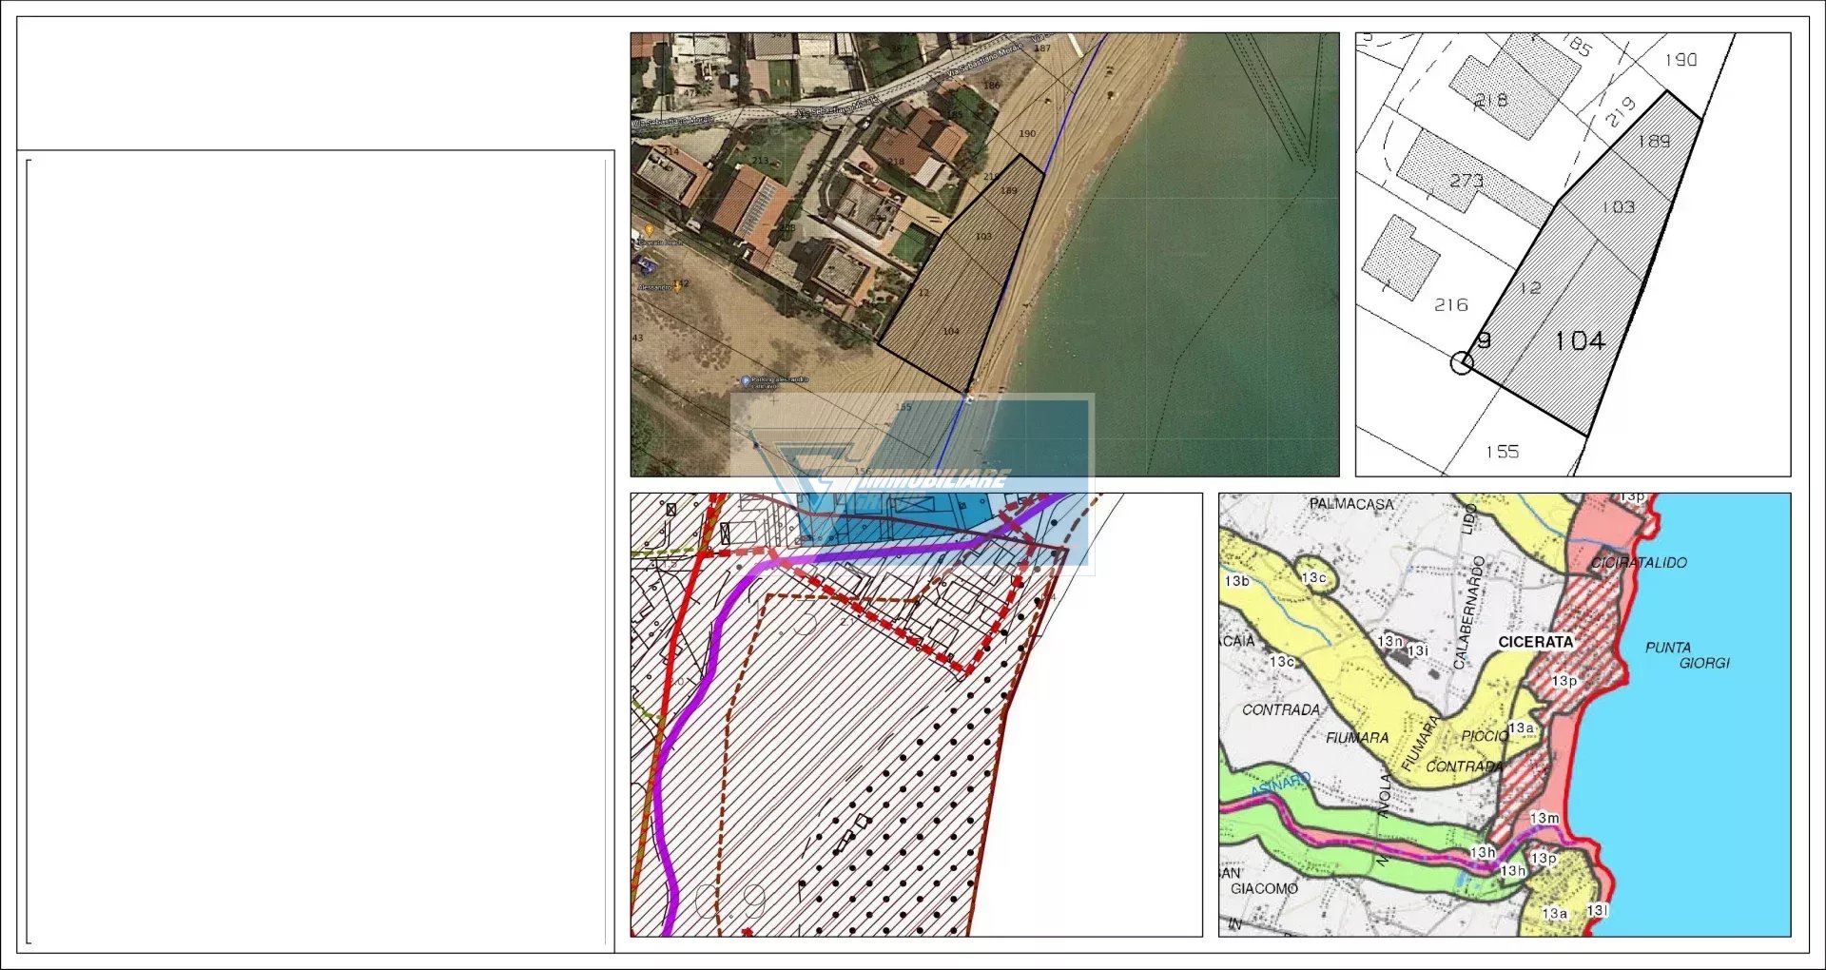The height and width of the screenshot is (970, 1826).
Task: Click the PUNTA GIORGI label on the sea
Action: pyautogui.click(x=1687, y=655)
